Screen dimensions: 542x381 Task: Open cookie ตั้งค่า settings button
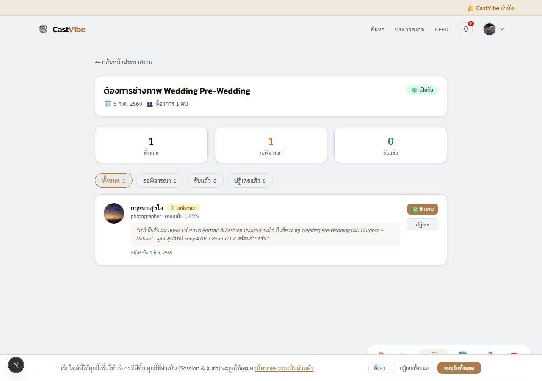pyautogui.click(x=379, y=368)
